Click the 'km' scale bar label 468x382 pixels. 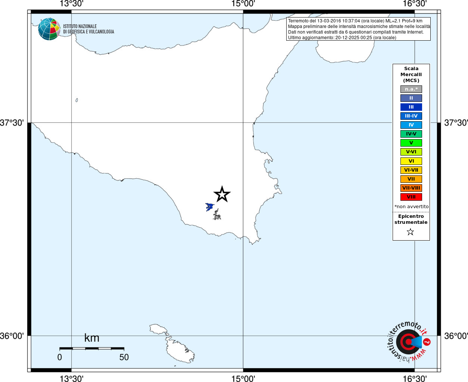[x=92, y=338]
